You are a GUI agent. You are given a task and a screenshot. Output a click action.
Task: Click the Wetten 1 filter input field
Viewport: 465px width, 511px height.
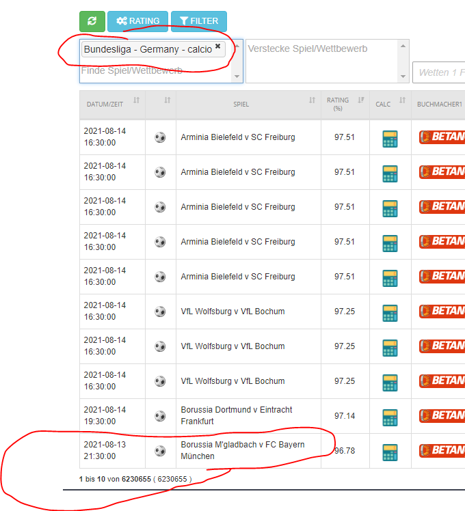[x=439, y=72]
